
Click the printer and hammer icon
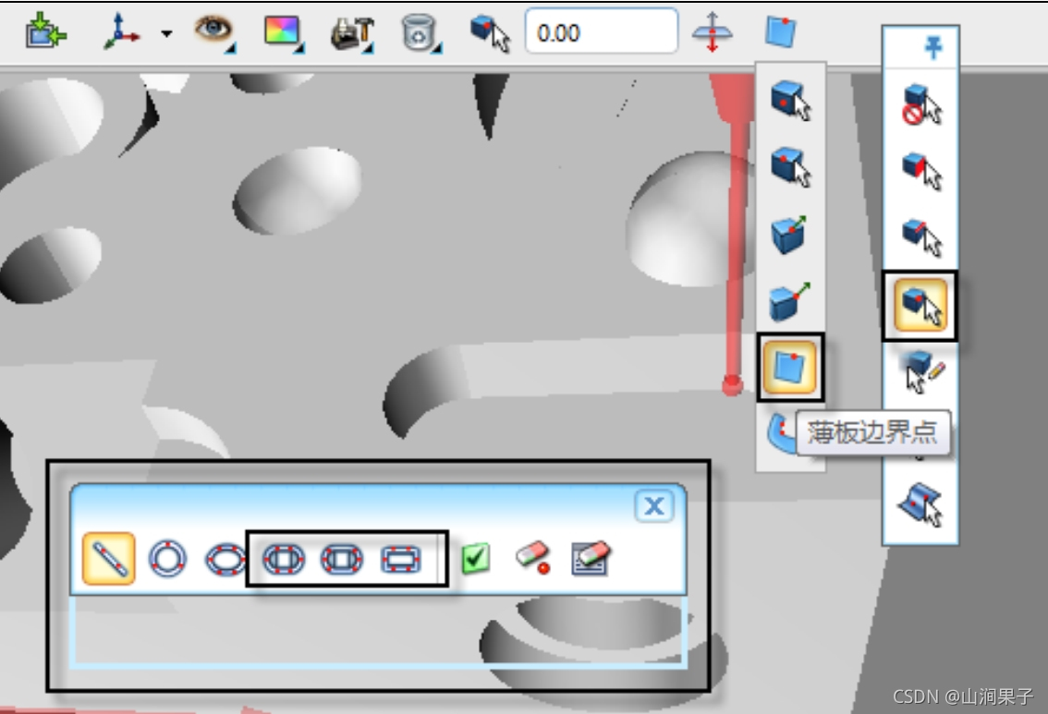[351, 32]
